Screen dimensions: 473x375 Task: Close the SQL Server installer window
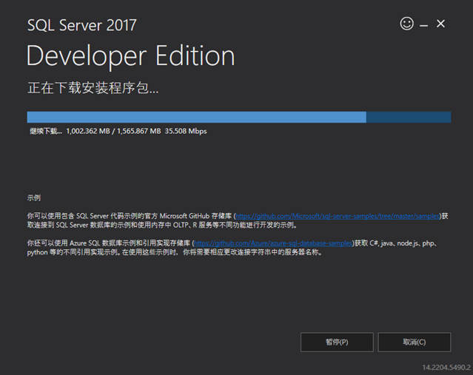coord(440,24)
